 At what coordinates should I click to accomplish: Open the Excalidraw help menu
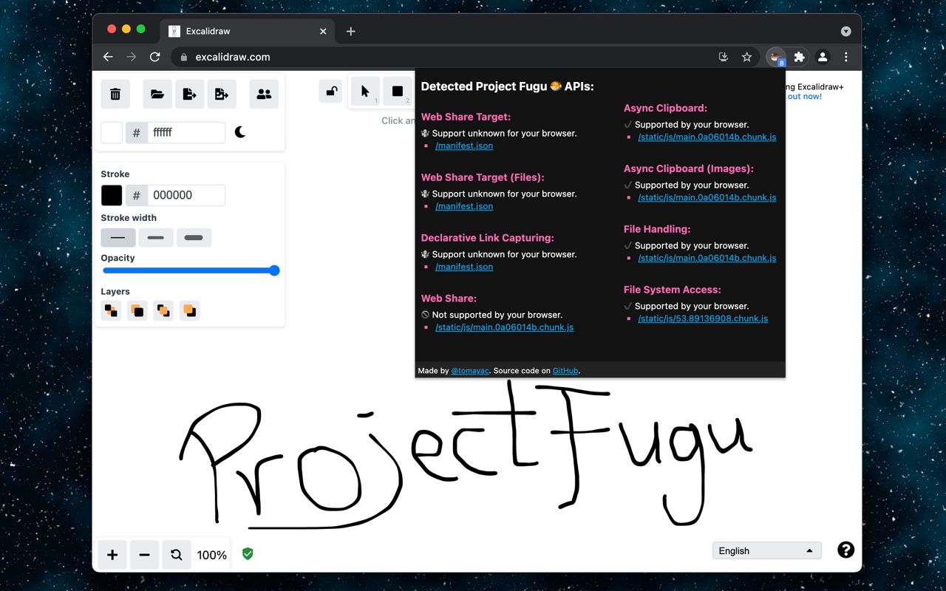(x=845, y=550)
